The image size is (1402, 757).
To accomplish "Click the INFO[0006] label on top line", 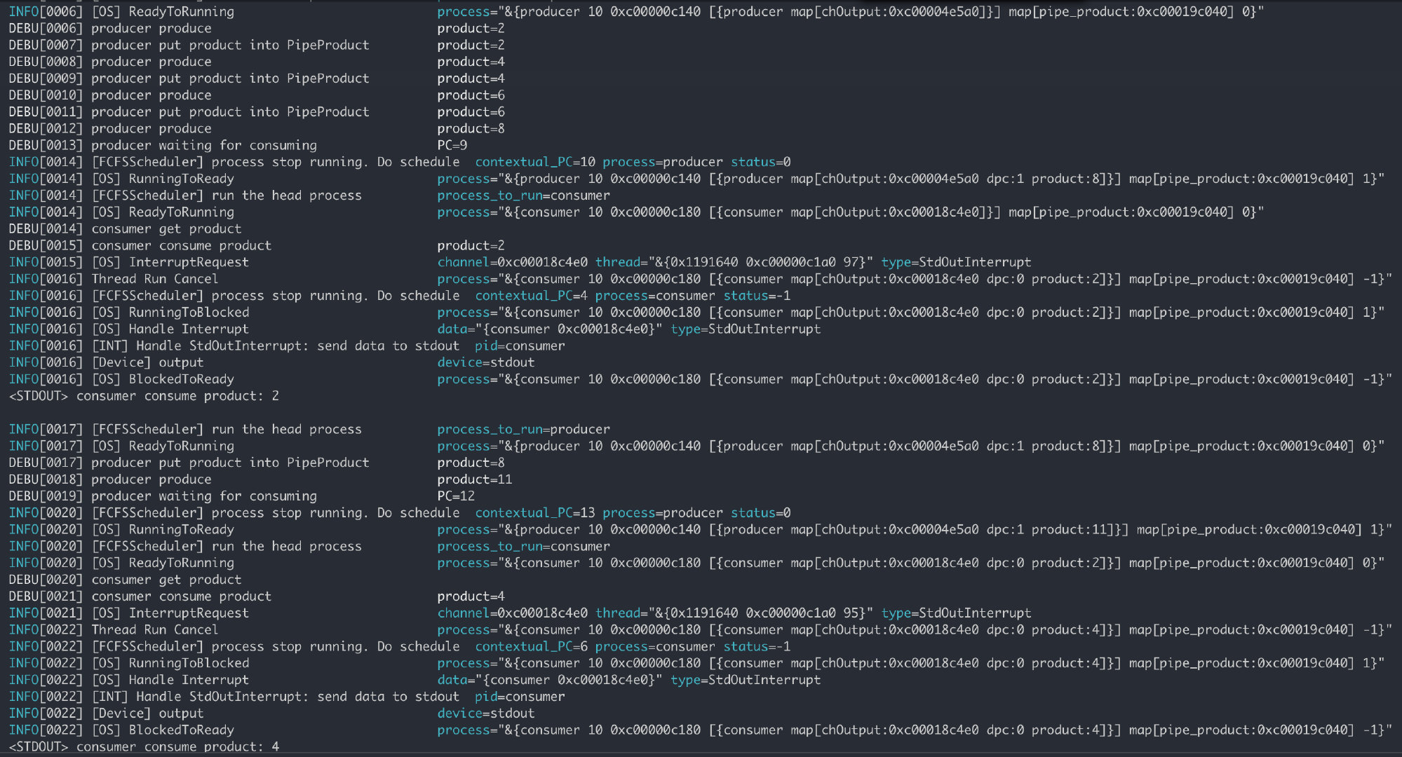I will (x=46, y=12).
